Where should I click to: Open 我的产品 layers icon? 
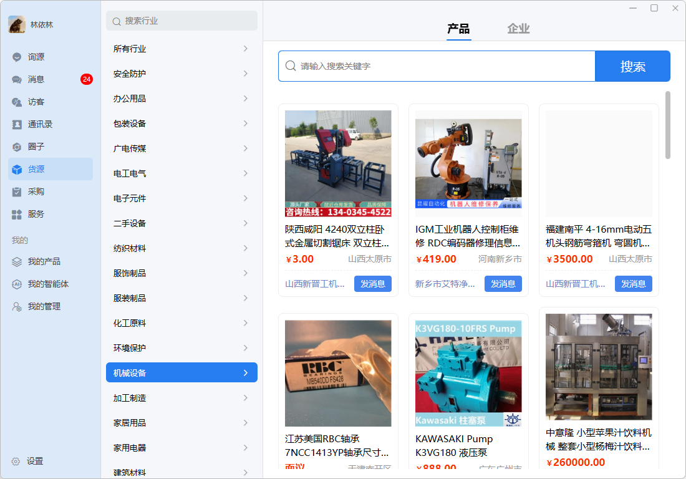pyautogui.click(x=17, y=261)
